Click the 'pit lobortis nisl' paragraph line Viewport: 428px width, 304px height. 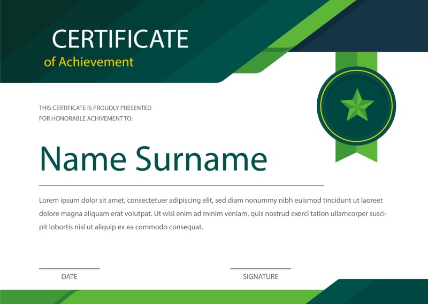point(121,227)
